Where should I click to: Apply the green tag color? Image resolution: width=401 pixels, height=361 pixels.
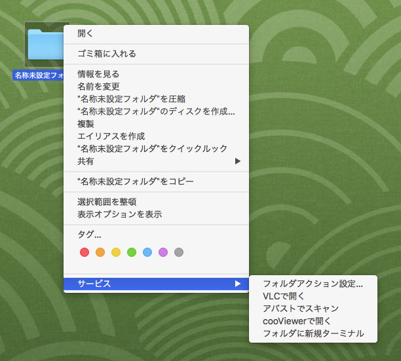[132, 252]
